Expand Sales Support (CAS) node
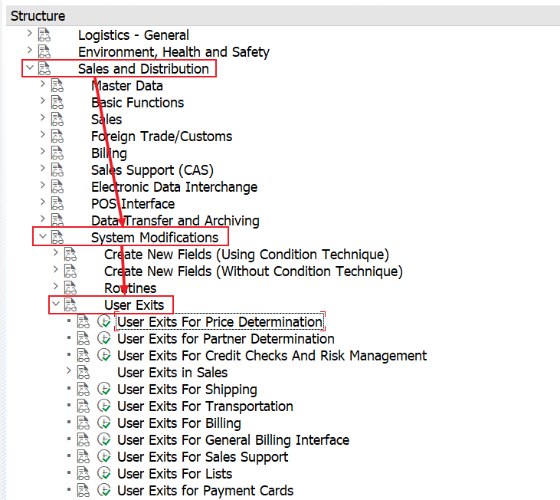The height and width of the screenshot is (500, 560). pyautogui.click(x=43, y=168)
